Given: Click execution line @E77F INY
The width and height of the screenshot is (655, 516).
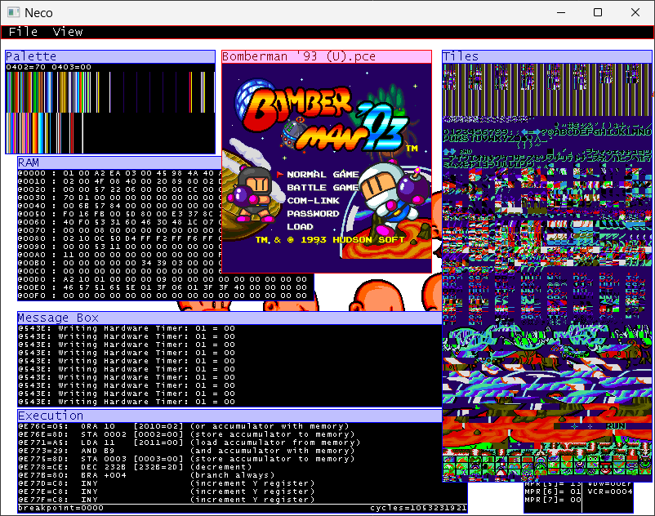Looking at the screenshot, I should tap(166, 500).
